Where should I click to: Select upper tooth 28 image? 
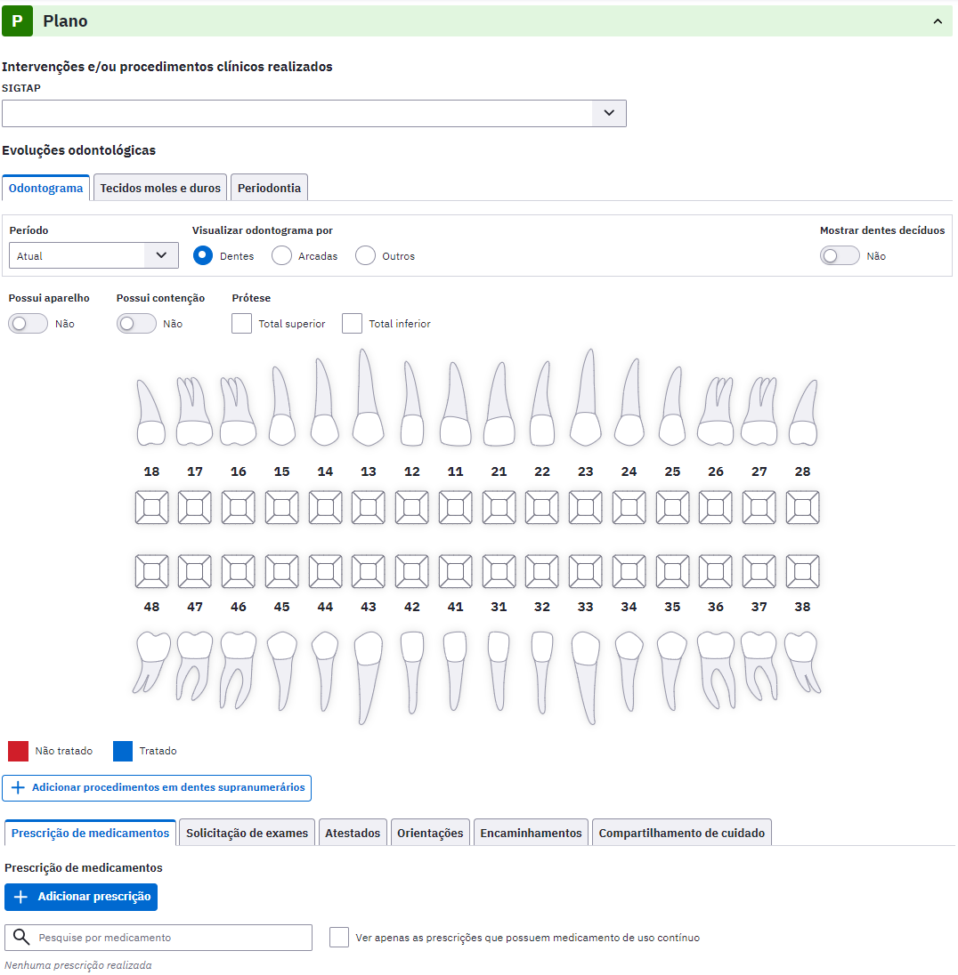pyautogui.click(x=803, y=412)
